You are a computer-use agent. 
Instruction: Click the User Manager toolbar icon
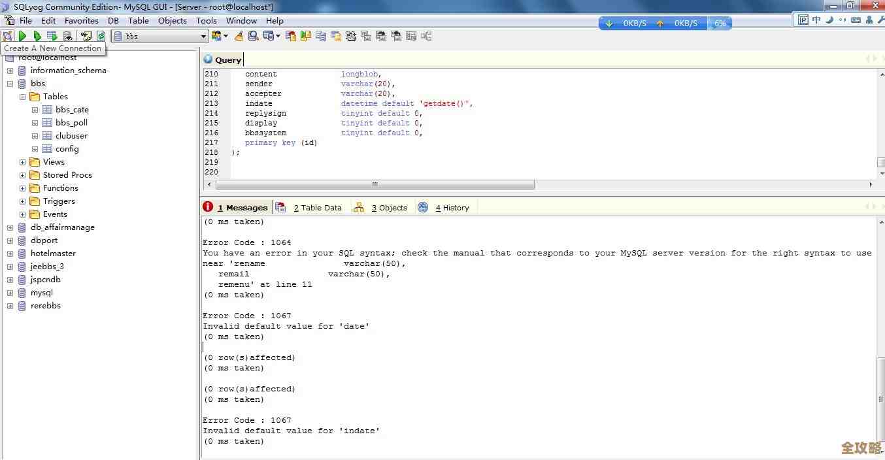pos(216,36)
